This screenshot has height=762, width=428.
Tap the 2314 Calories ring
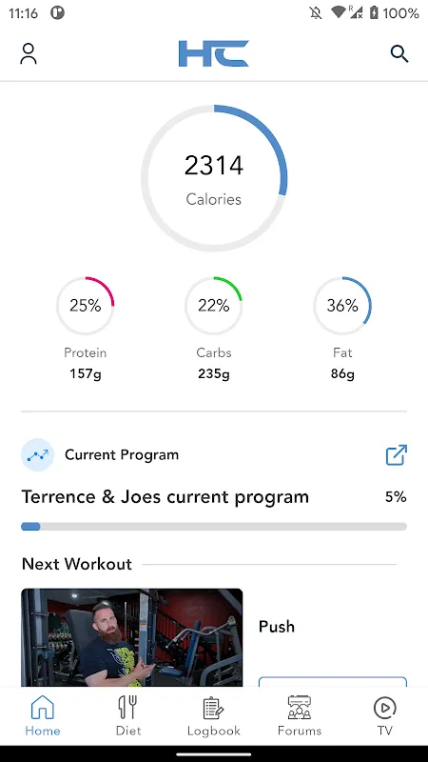pyautogui.click(x=214, y=178)
